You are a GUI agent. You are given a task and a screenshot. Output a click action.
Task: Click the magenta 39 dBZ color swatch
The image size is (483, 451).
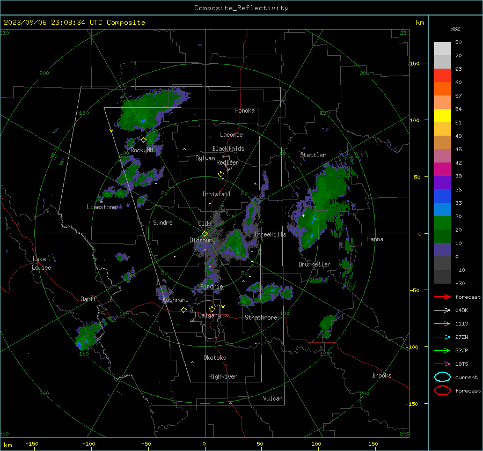tap(442, 169)
